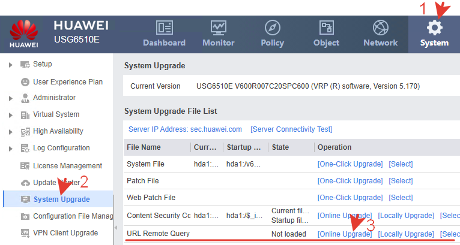
Task: Expand the Setup tree node
Action: (11, 65)
